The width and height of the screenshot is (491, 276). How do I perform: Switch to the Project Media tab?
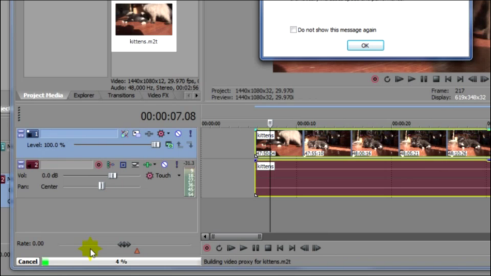pyautogui.click(x=43, y=95)
